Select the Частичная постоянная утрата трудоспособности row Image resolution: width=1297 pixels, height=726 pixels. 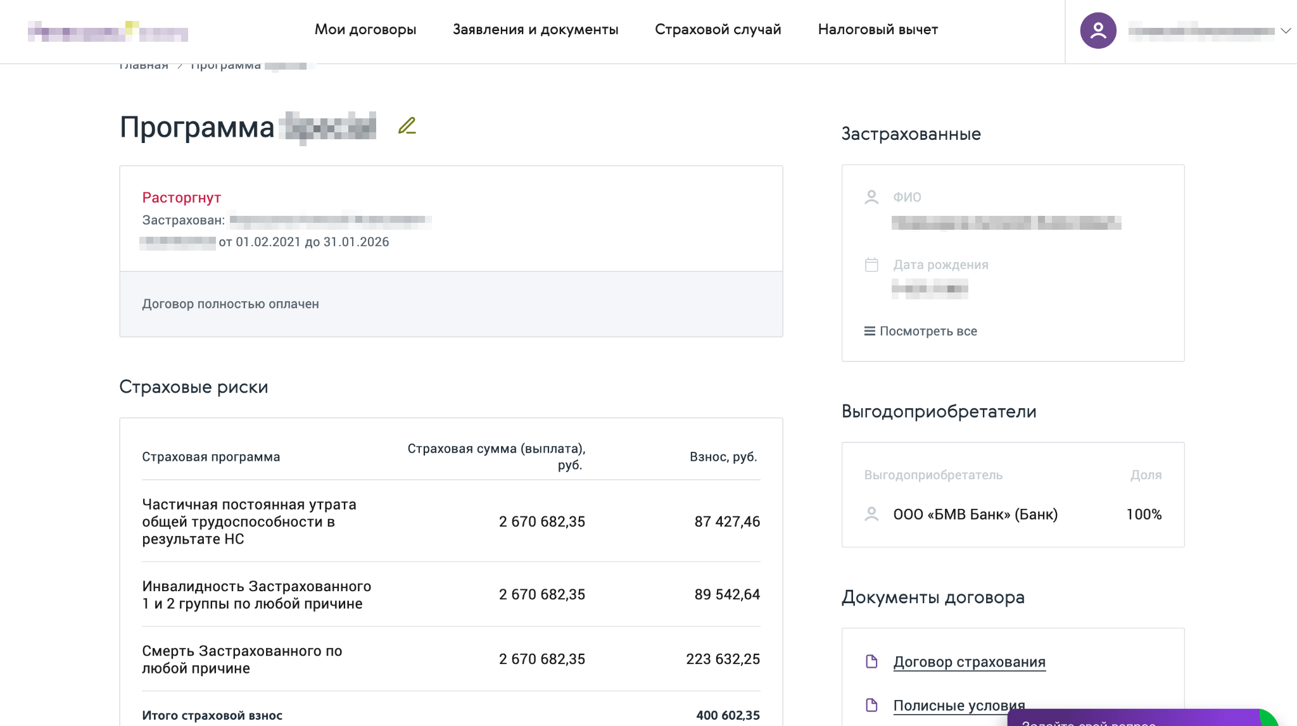[x=451, y=522]
